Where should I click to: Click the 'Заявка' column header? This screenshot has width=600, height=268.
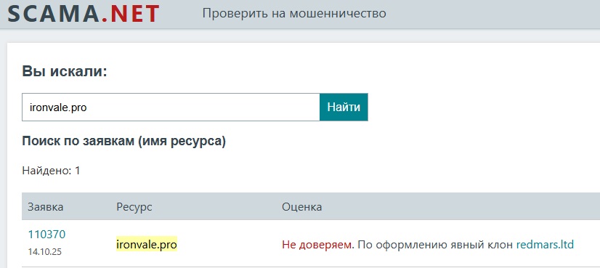pos(46,207)
